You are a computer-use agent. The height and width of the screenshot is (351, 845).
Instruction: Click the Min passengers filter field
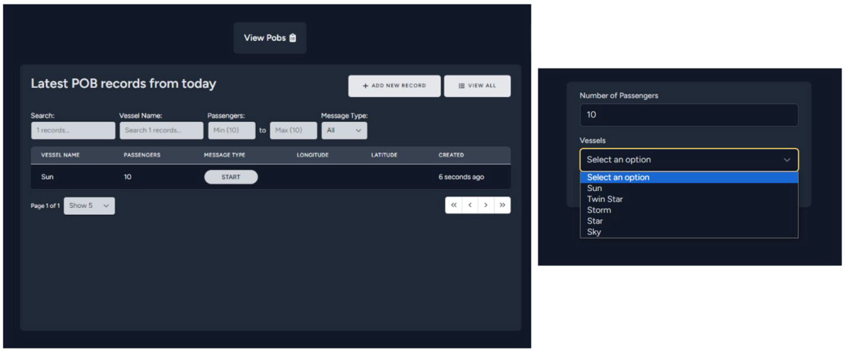[231, 130]
